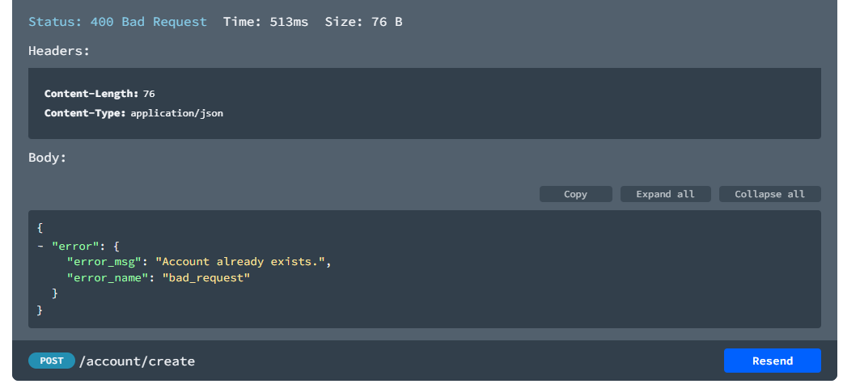The height and width of the screenshot is (384, 843).
Task: Click the POST method badge
Action: [x=52, y=361]
